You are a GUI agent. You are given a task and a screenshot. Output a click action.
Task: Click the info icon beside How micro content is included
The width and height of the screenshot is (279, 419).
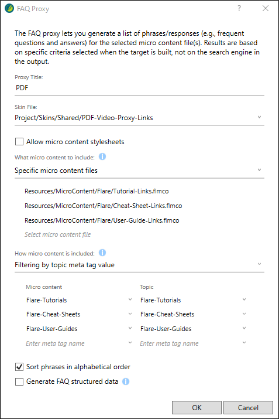tap(102, 253)
